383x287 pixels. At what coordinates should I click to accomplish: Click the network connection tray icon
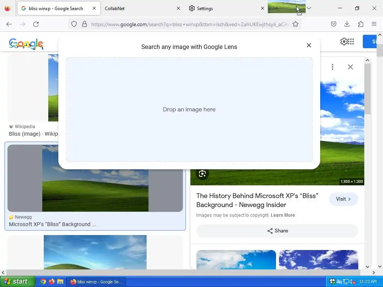coord(346,282)
